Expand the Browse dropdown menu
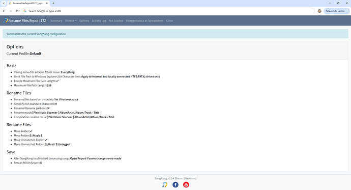 [x=71, y=20]
